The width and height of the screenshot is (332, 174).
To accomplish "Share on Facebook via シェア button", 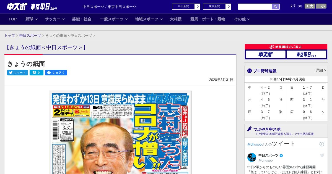I will (x=56, y=73).
